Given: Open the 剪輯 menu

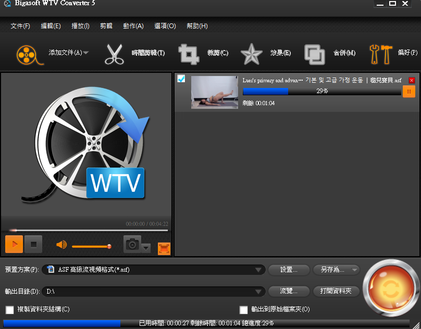Looking at the screenshot, I should (106, 26).
